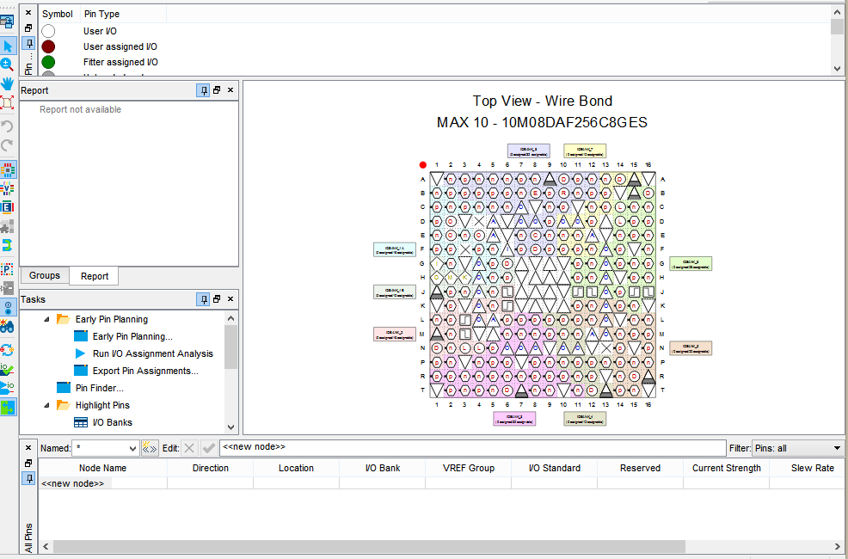Click the blue arrow io icon

(8, 388)
